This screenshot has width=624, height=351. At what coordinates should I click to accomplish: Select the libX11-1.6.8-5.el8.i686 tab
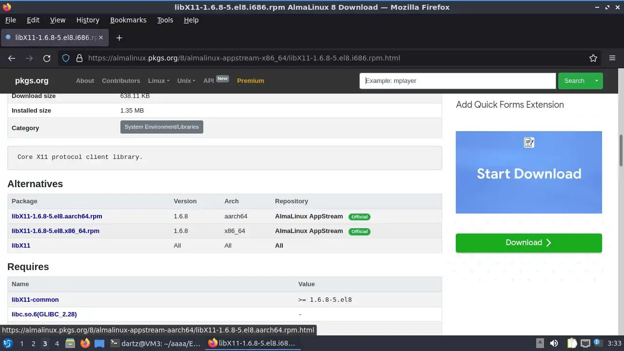54,38
